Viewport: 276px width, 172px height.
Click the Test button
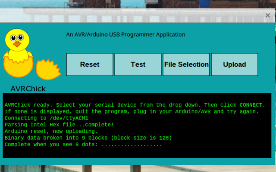coord(138,64)
